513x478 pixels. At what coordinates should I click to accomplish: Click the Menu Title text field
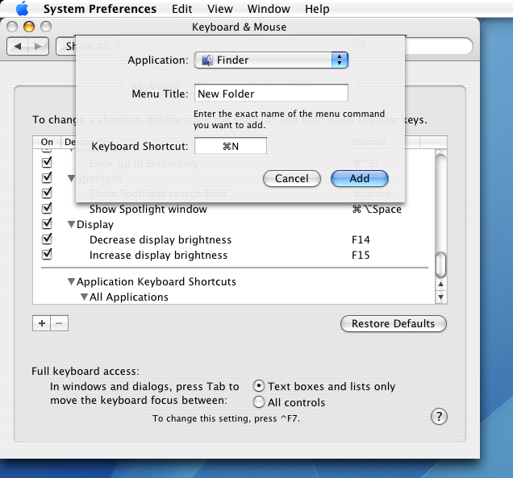tap(271, 94)
